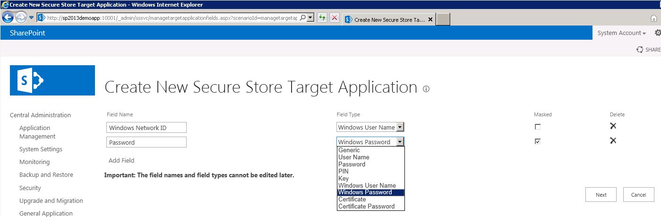The width and height of the screenshot is (661, 217).
Task: Go back with the browser Back arrow
Action: pyautogui.click(x=8, y=17)
